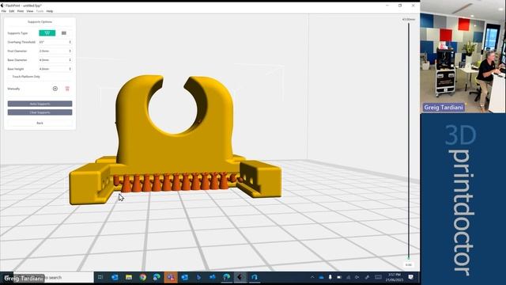The width and height of the screenshot is (506, 285).
Task: Open the Help menu
Action: [49, 11]
